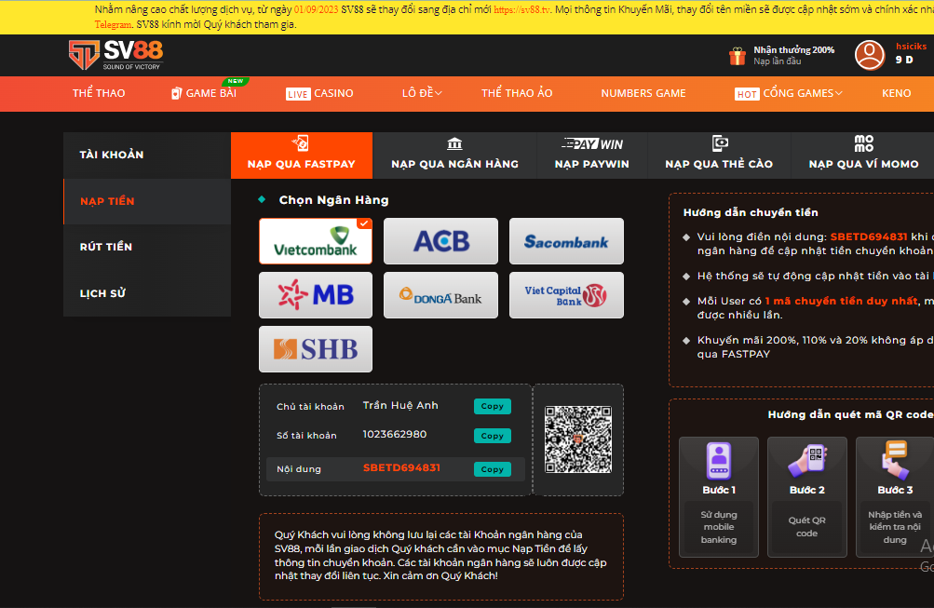Open the THỂ THAO menu

pos(99,93)
